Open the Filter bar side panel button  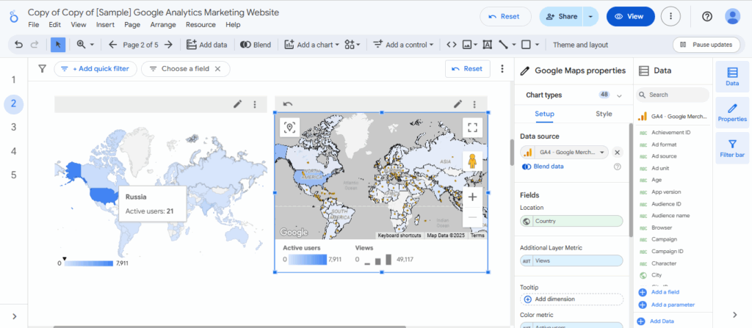(732, 148)
